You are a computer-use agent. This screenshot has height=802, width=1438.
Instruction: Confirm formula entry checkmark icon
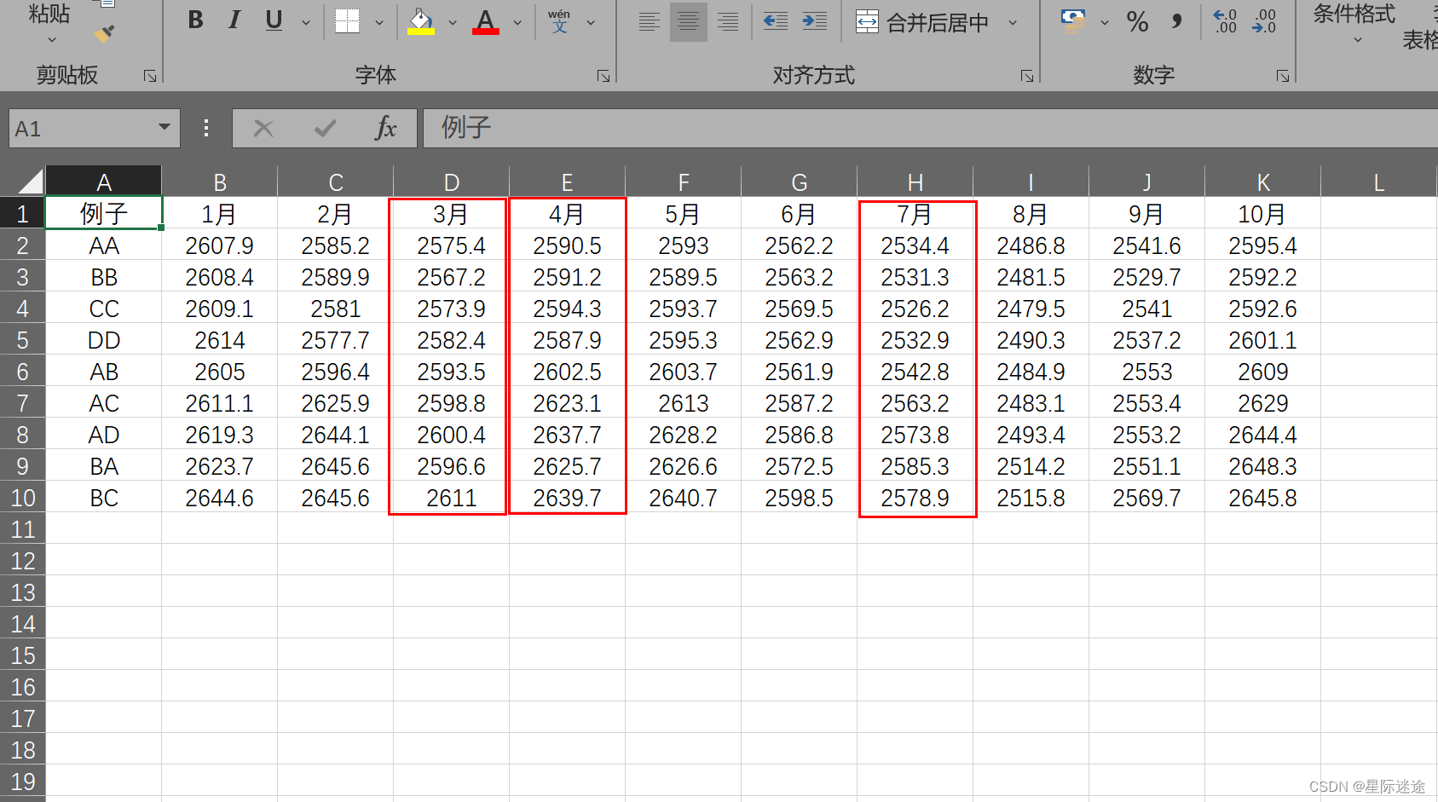click(325, 129)
